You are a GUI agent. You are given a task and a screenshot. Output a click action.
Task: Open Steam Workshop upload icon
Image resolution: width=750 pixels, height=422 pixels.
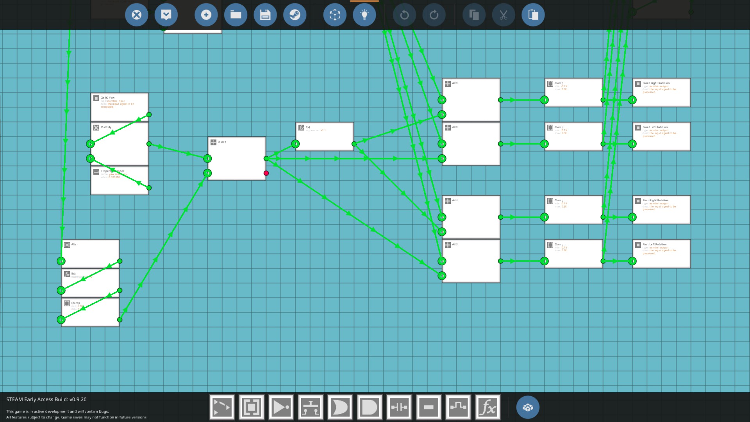295,15
